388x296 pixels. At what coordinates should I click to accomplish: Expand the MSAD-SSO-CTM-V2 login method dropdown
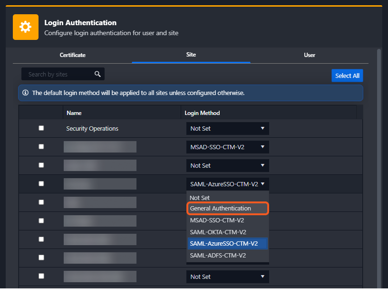click(x=227, y=147)
